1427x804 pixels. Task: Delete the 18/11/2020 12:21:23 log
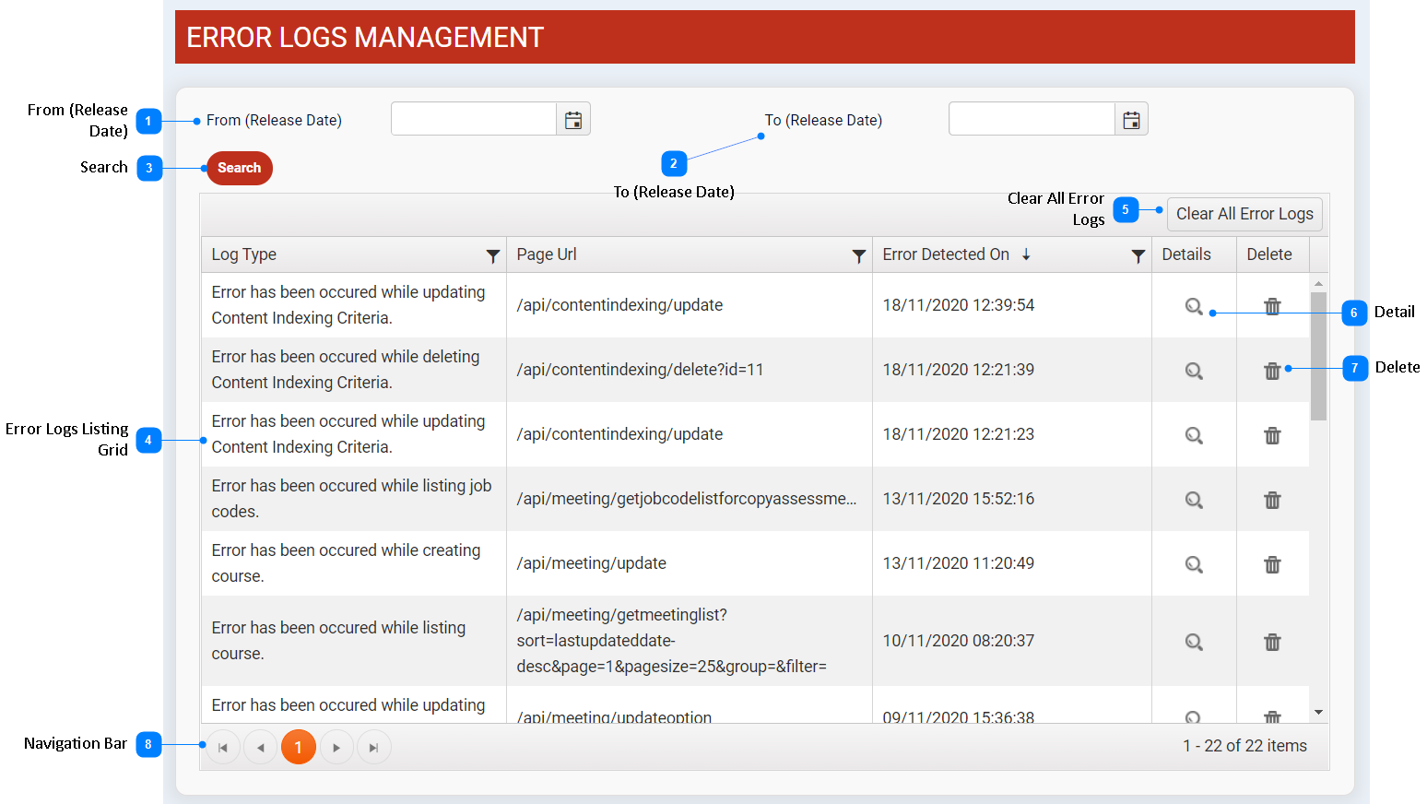pos(1272,435)
